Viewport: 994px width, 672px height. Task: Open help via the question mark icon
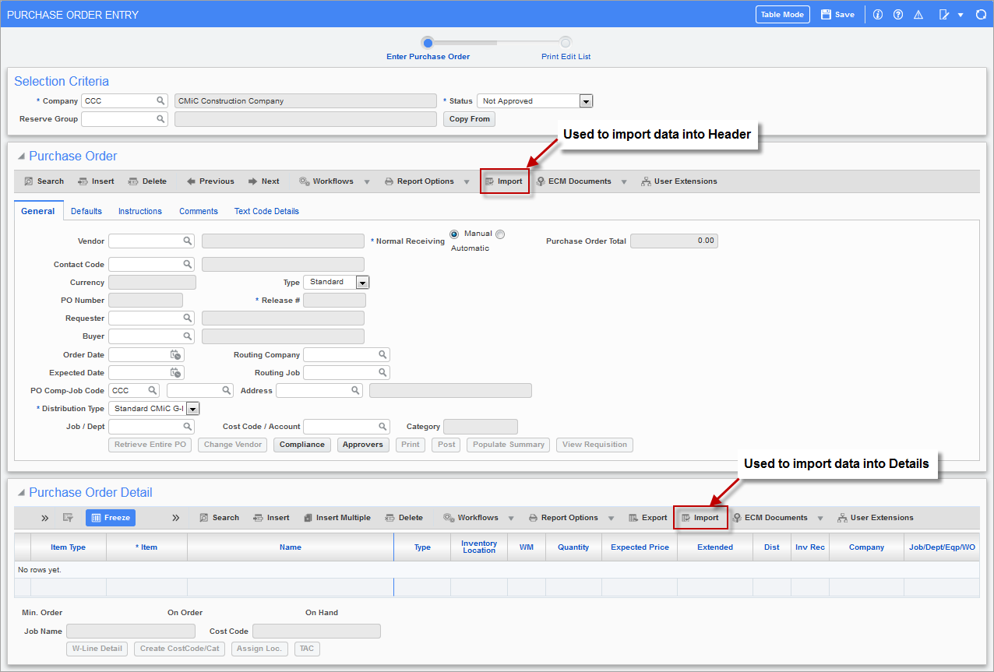(897, 14)
